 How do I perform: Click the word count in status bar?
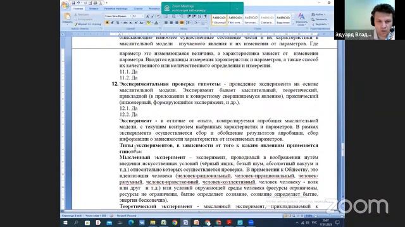(96, 216)
